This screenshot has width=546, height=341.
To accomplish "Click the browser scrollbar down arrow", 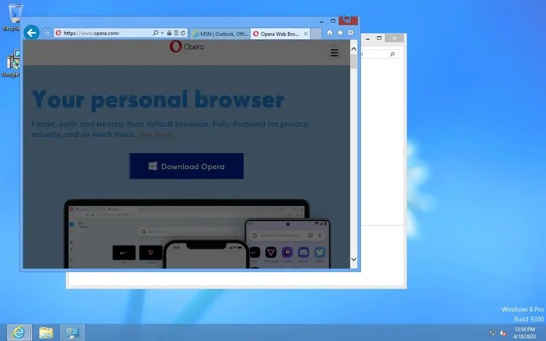I will [354, 259].
